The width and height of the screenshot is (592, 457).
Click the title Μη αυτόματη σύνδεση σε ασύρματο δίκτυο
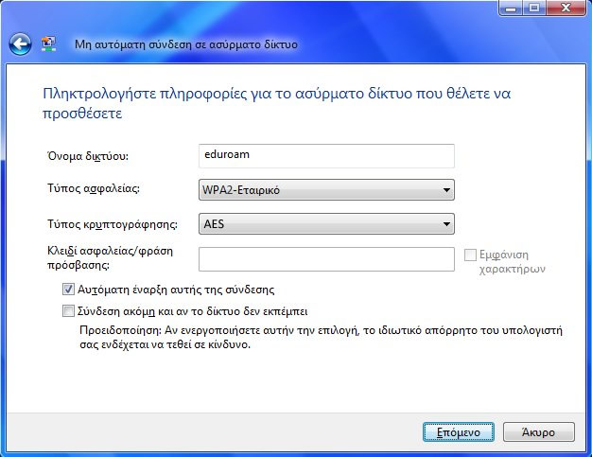pos(186,44)
